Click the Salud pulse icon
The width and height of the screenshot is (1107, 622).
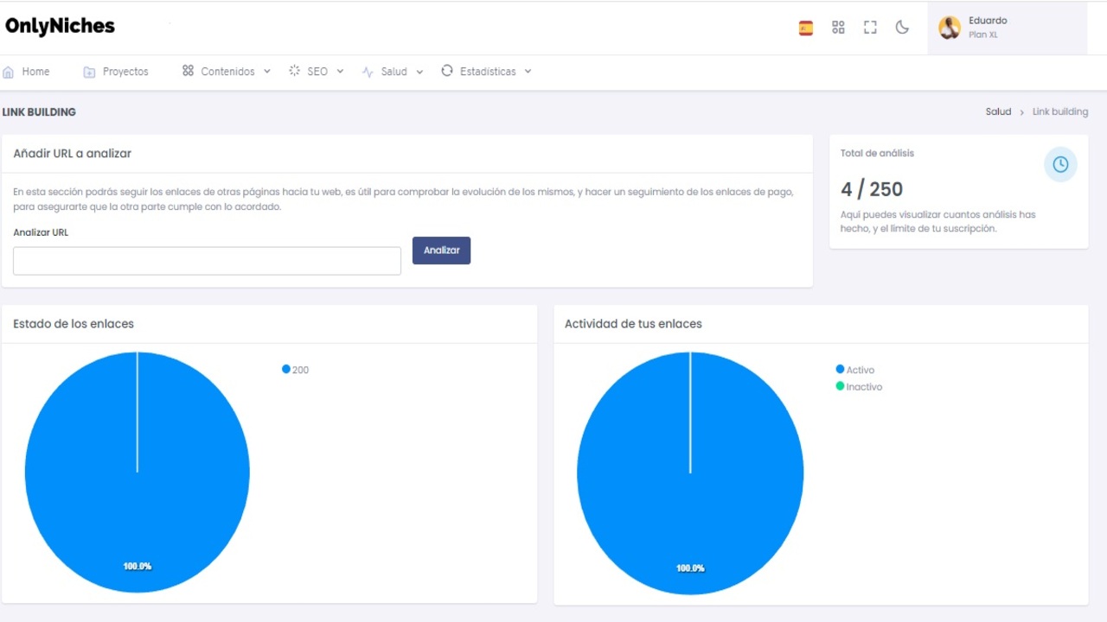(x=368, y=72)
